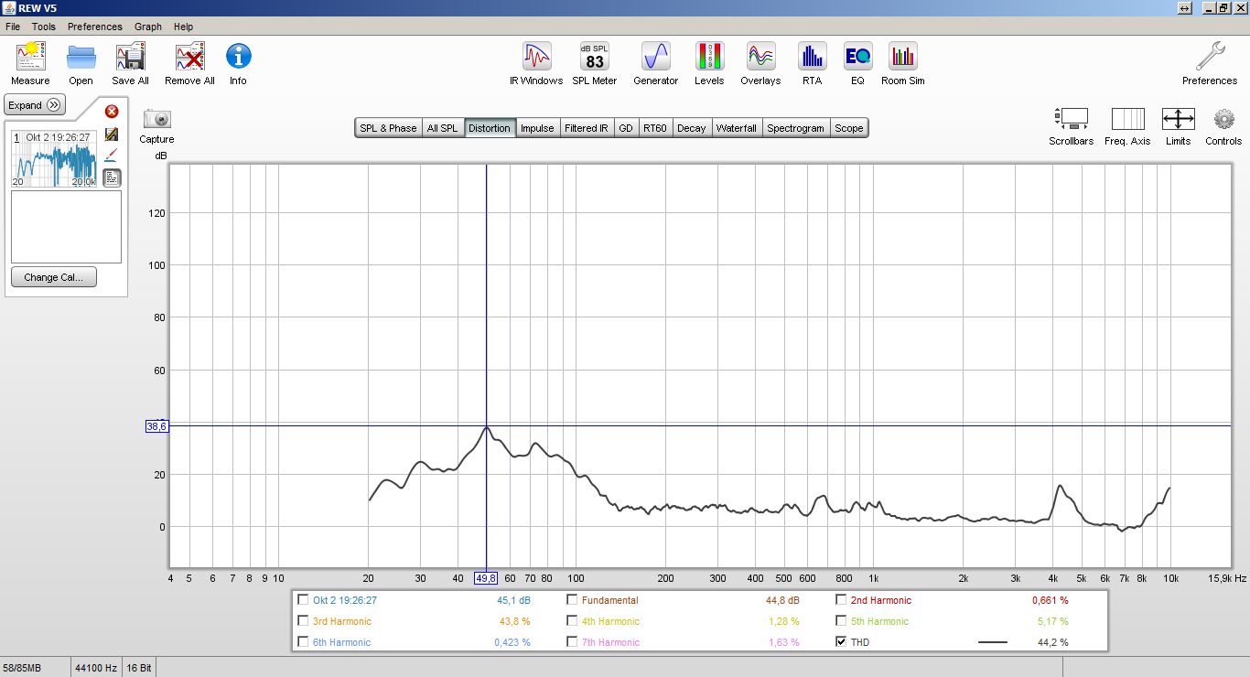The width and height of the screenshot is (1250, 677).
Task: Capture the graph with camera icon
Action: [x=157, y=119]
